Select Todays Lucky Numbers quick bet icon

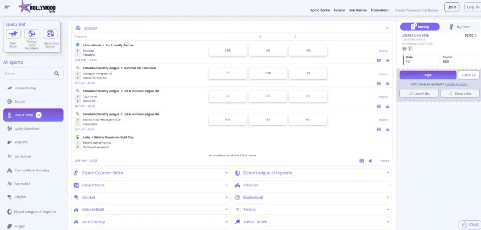pos(32,34)
